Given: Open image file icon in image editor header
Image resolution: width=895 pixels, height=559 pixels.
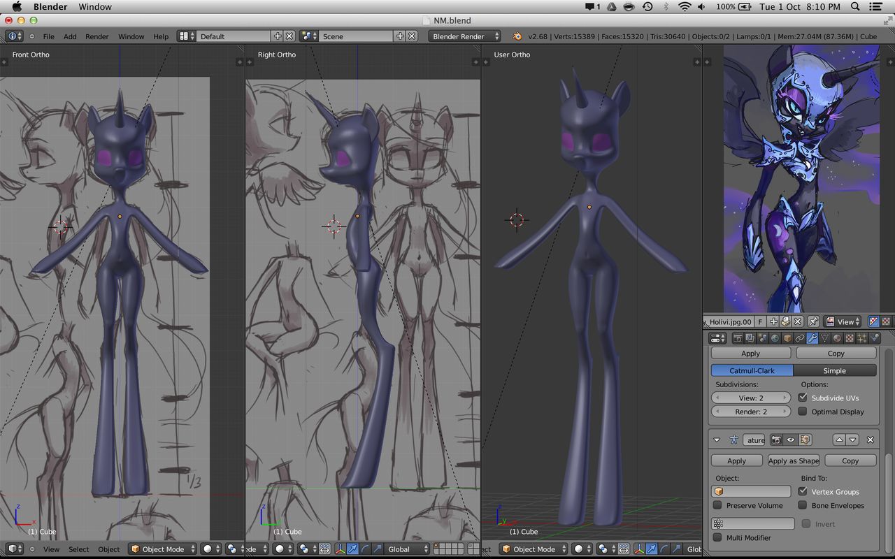Looking at the screenshot, I should 785,321.
